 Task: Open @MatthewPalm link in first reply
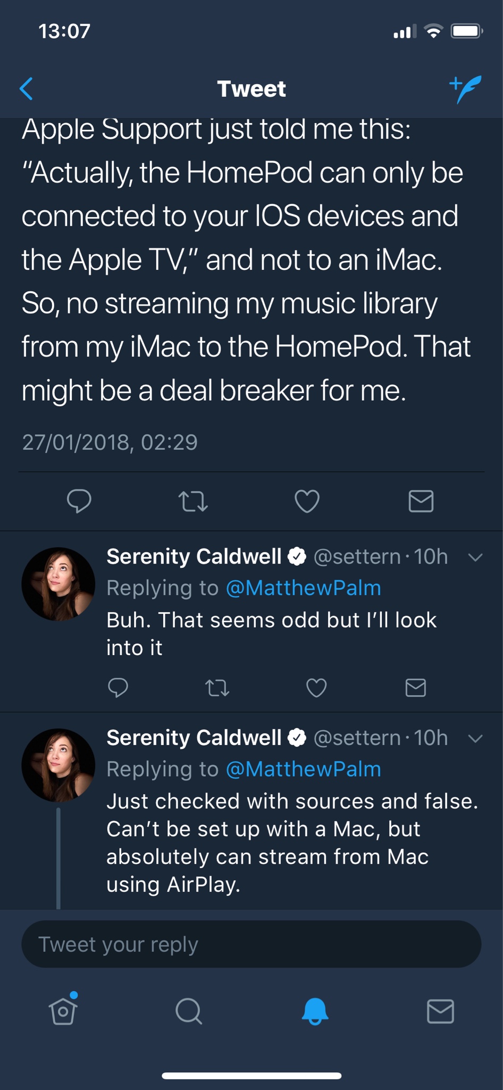[x=303, y=588]
